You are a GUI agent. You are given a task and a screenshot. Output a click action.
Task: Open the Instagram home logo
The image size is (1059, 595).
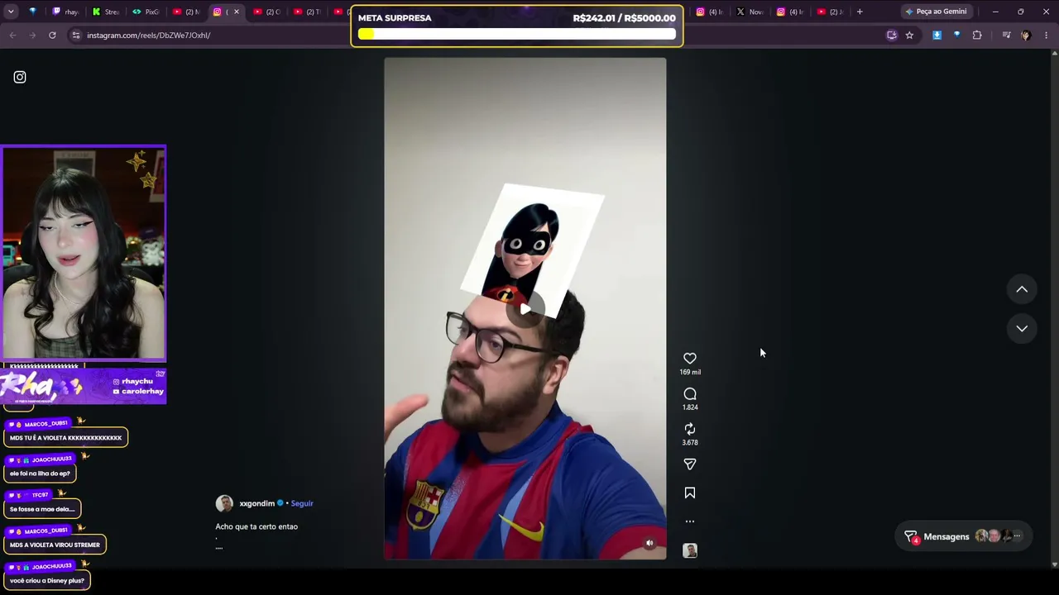click(20, 77)
